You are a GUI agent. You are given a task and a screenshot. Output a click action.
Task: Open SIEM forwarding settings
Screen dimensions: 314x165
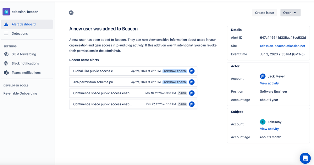click(x=27, y=54)
